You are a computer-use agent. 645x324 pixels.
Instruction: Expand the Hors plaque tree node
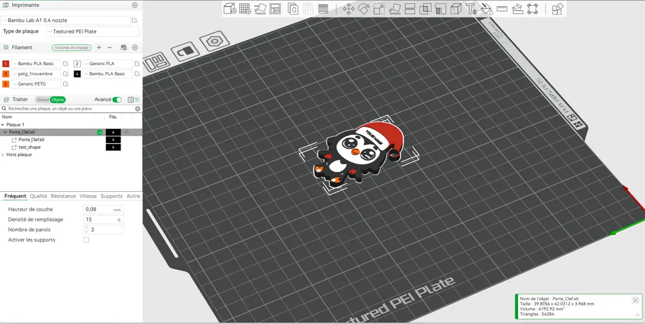click(x=3, y=155)
